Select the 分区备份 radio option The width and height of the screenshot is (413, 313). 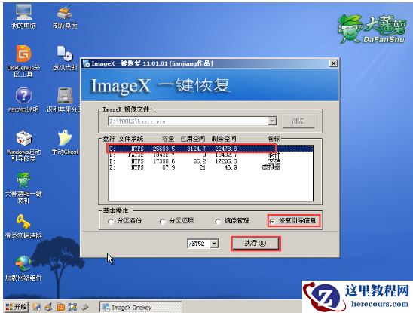[125, 221]
